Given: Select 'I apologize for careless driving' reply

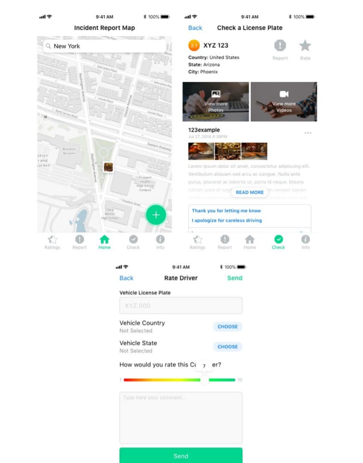Looking at the screenshot, I should [x=227, y=220].
